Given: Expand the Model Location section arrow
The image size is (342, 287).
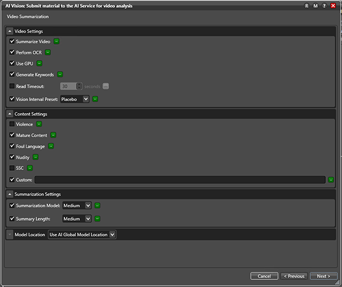Looking at the screenshot, I should pos(9,235).
